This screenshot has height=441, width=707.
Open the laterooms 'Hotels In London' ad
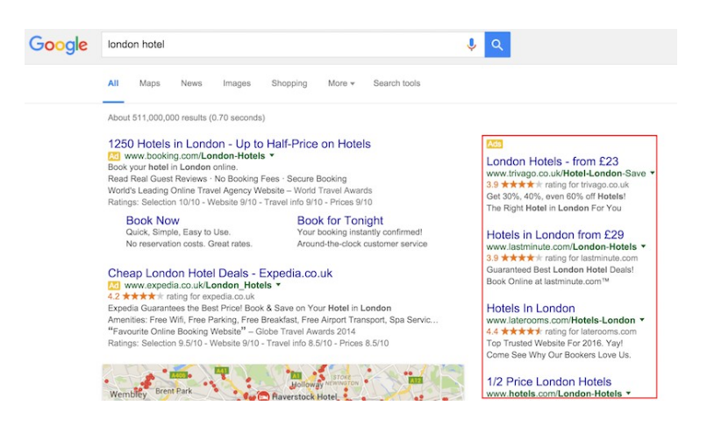(x=531, y=309)
